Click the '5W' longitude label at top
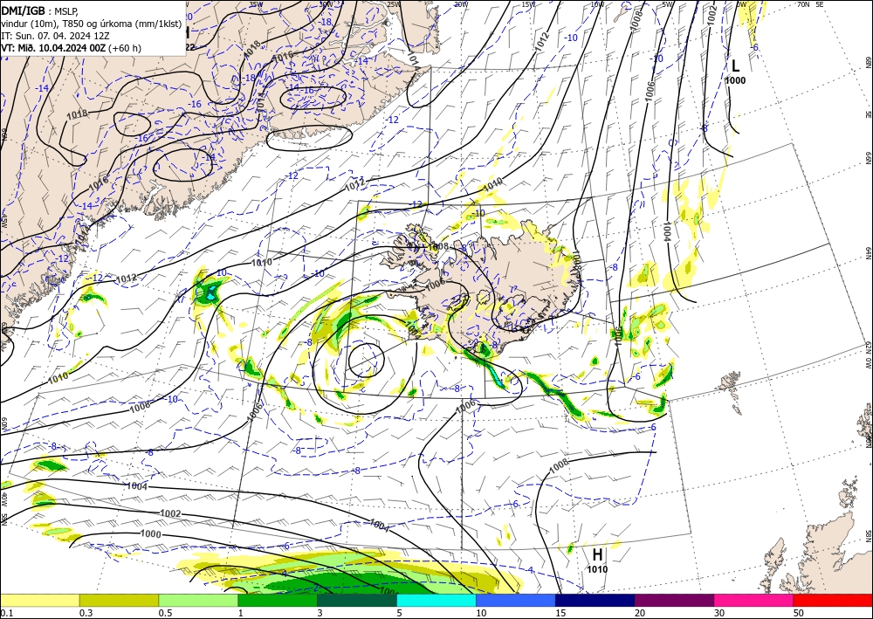Image resolution: width=873 pixels, height=619 pixels. point(668,4)
